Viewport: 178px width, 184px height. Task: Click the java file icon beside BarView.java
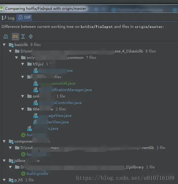(35, 122)
